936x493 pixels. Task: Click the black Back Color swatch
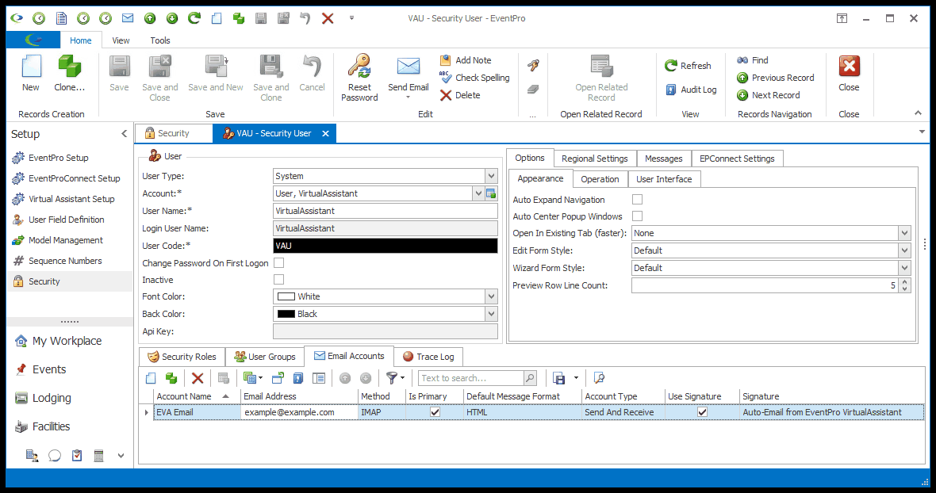(286, 314)
